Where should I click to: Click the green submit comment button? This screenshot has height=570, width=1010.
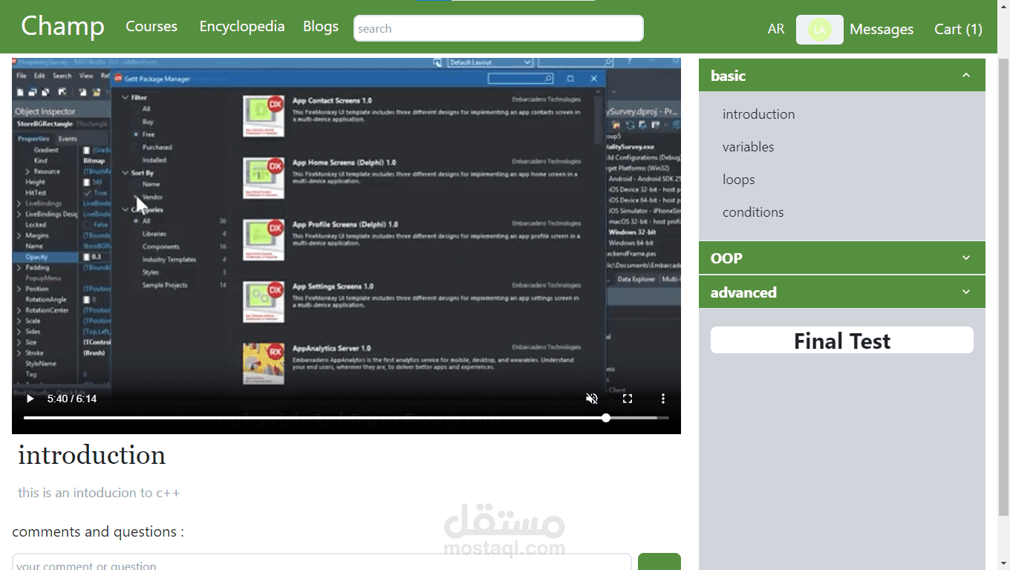(x=659, y=562)
